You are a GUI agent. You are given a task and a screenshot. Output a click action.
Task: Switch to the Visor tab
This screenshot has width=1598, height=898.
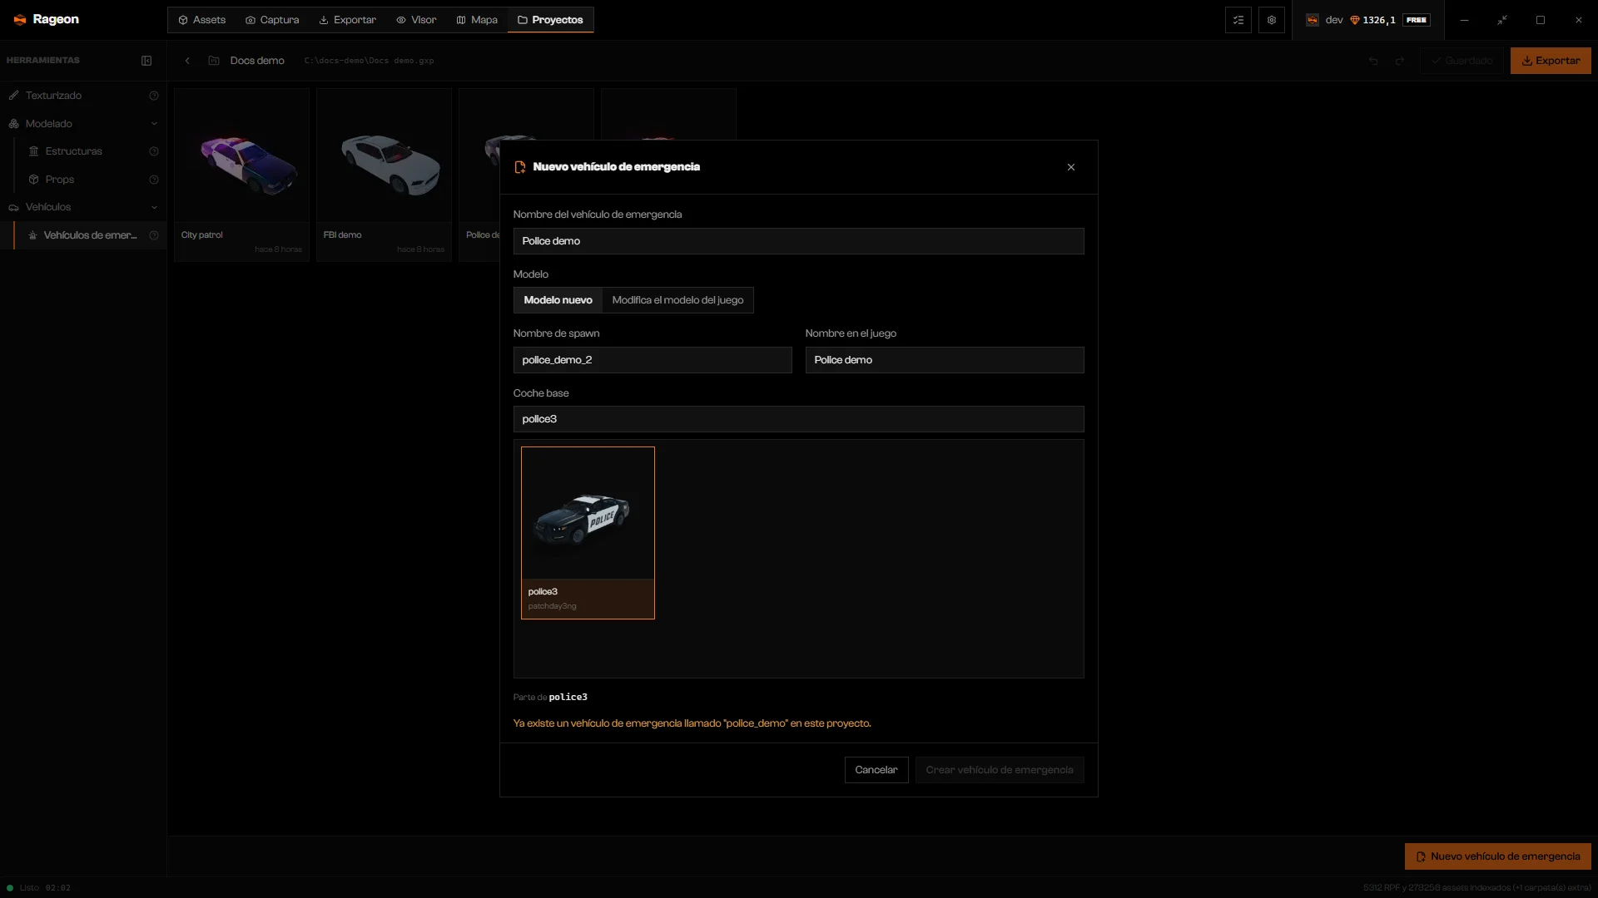pyautogui.click(x=416, y=20)
